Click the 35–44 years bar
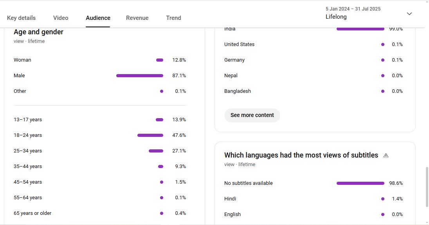Viewport: 429px width, 225px height. (x=160, y=167)
